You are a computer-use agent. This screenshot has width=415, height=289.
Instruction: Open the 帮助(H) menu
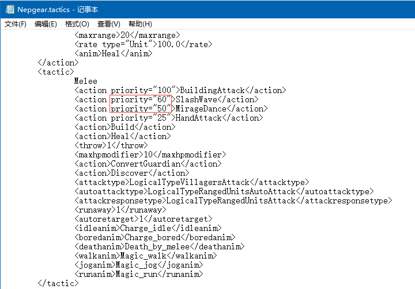point(140,24)
